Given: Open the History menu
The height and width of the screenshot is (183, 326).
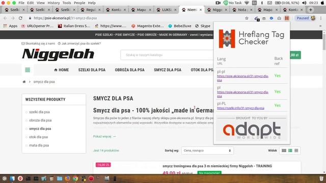Looking at the screenshot, I should point(53,3).
